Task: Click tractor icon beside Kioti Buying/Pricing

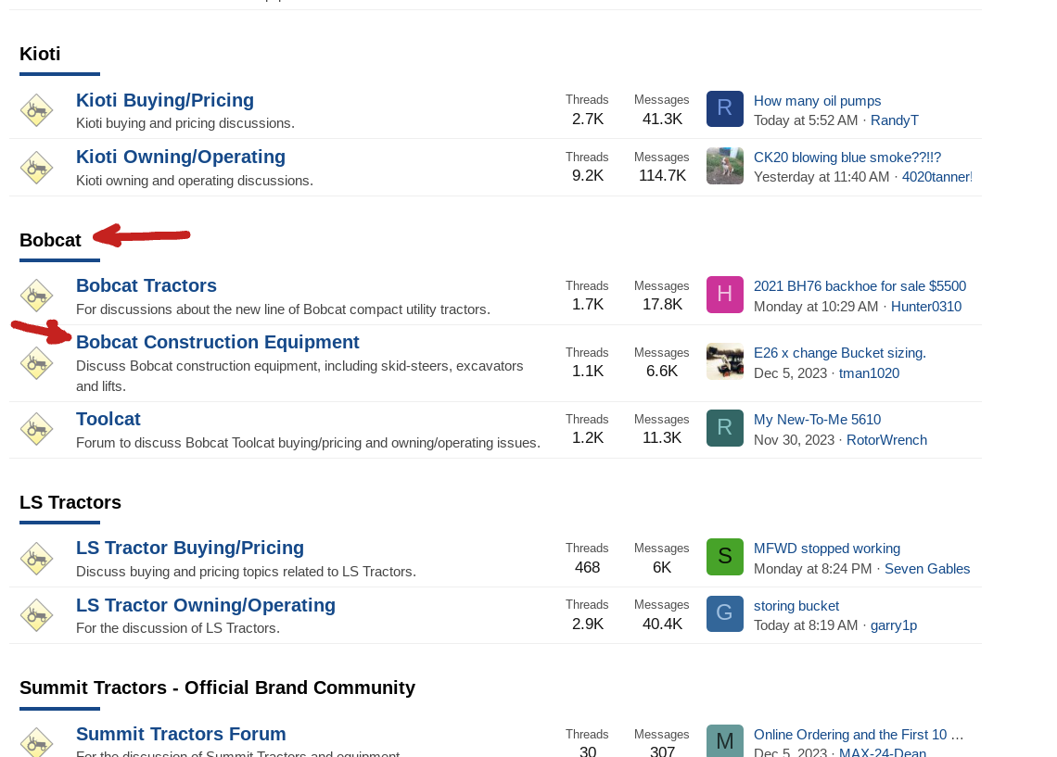Action: click(36, 109)
